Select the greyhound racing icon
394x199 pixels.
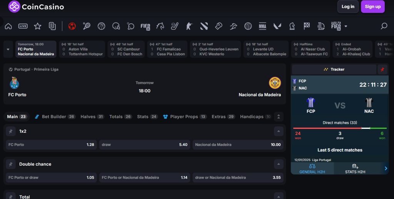[234, 26]
